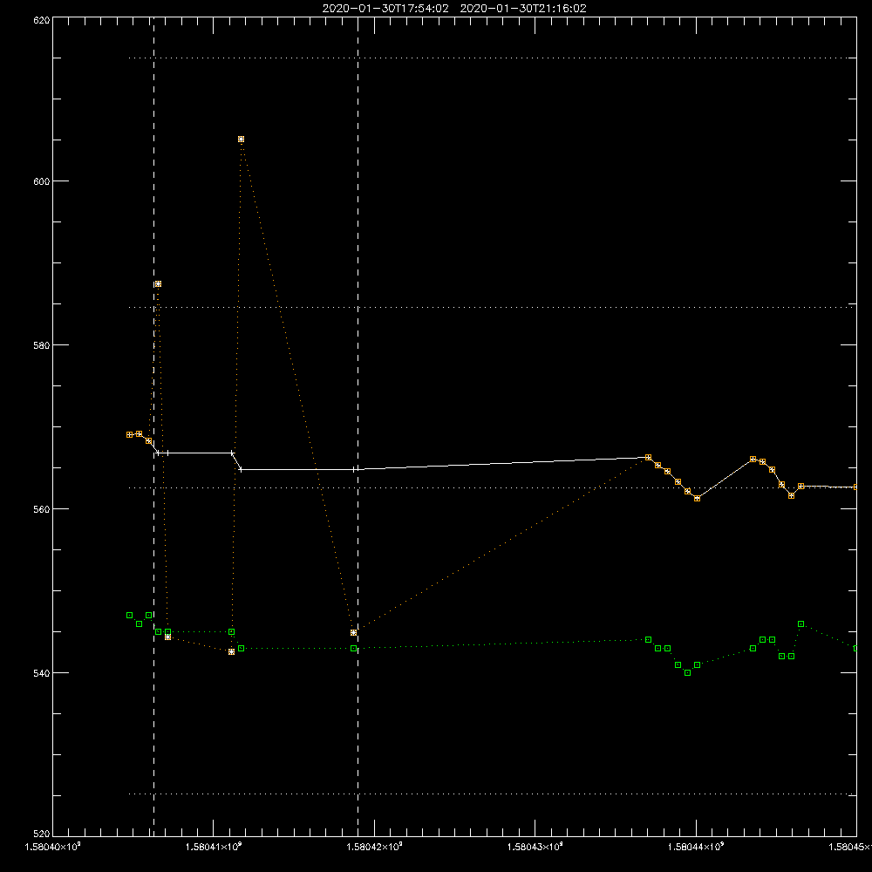Click the end timestamp 2020-01-30T21:16:02 in title
The height and width of the screenshot is (872, 872).
click(523, 9)
